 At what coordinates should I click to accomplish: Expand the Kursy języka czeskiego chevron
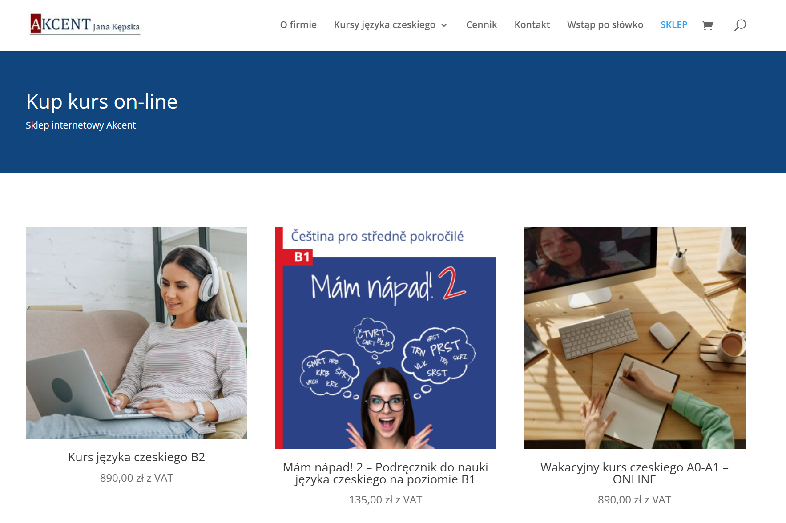pyautogui.click(x=444, y=25)
